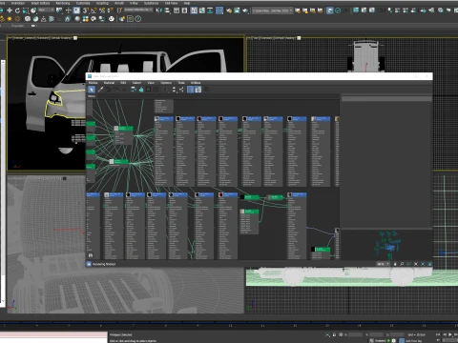This screenshot has height=343, width=458.
Task: Click the question mark help icon in second toolbar row
Action: [x=137, y=19]
